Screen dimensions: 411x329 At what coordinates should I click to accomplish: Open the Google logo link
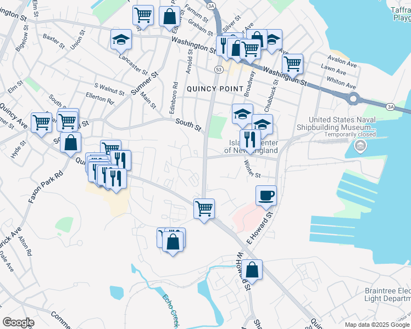[18, 322]
